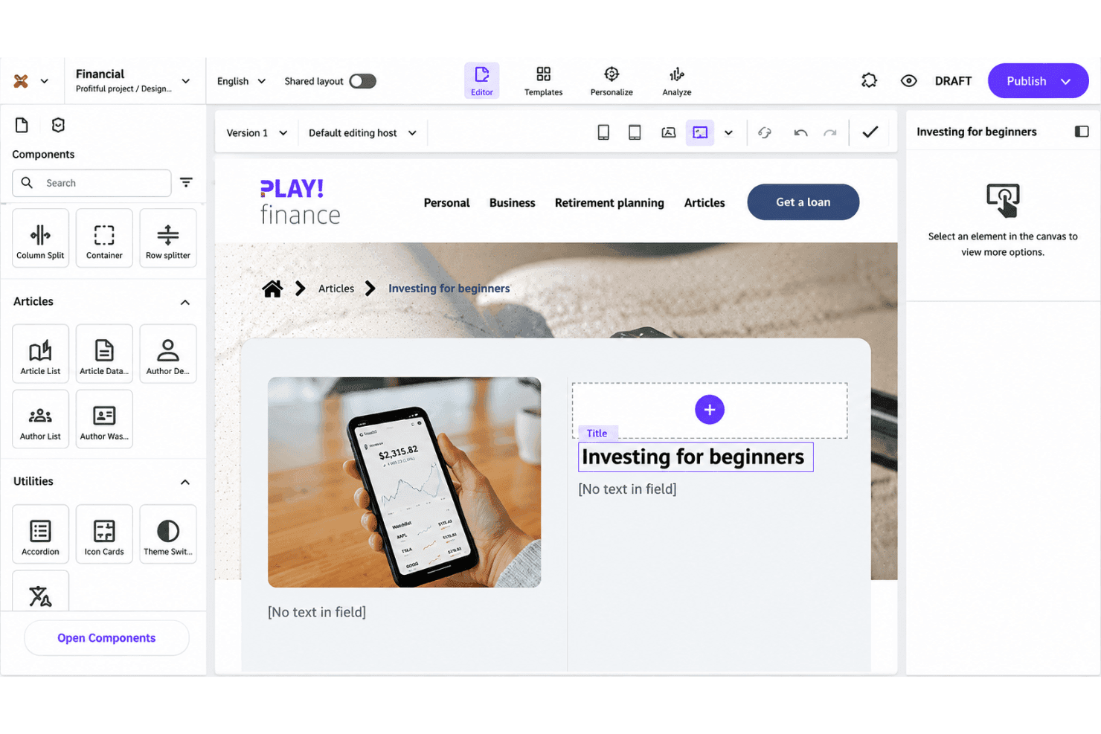Add the Column Split component
The image size is (1101, 734).
(x=40, y=238)
